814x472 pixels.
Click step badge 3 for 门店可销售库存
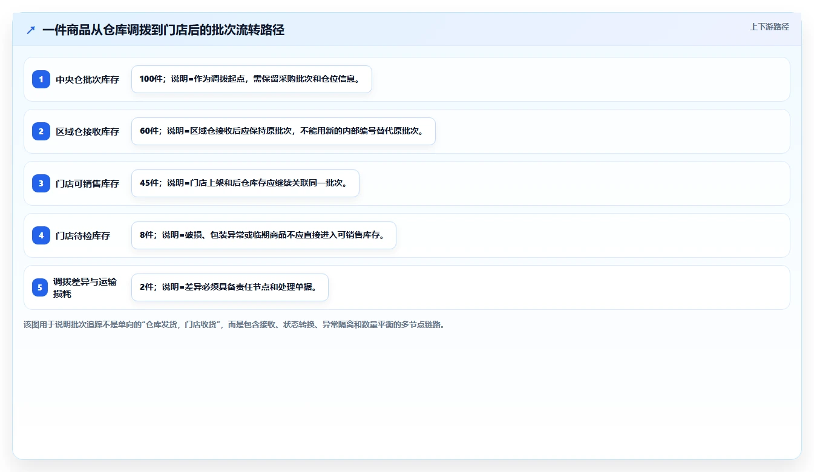pos(41,183)
